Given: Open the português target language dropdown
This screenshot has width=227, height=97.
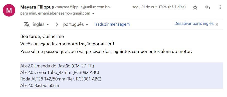Looking at the screenshot, I should tap(76, 24).
